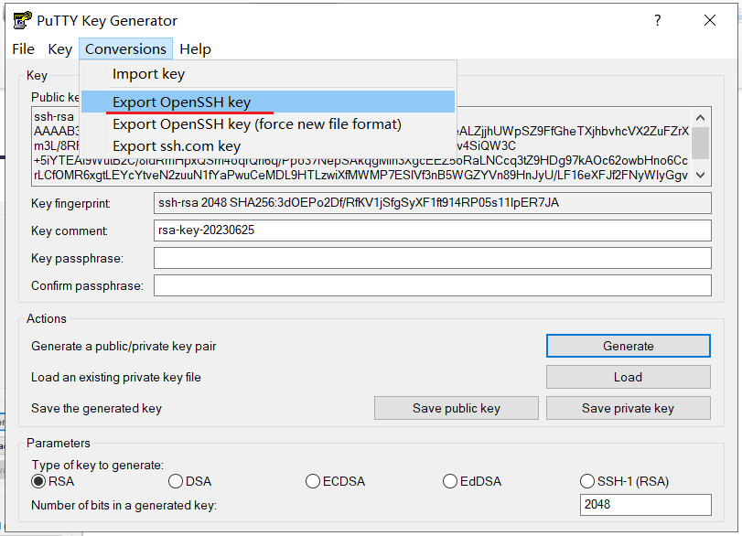Choose Export ssh.com key
The height and width of the screenshot is (536, 742).
point(268,145)
